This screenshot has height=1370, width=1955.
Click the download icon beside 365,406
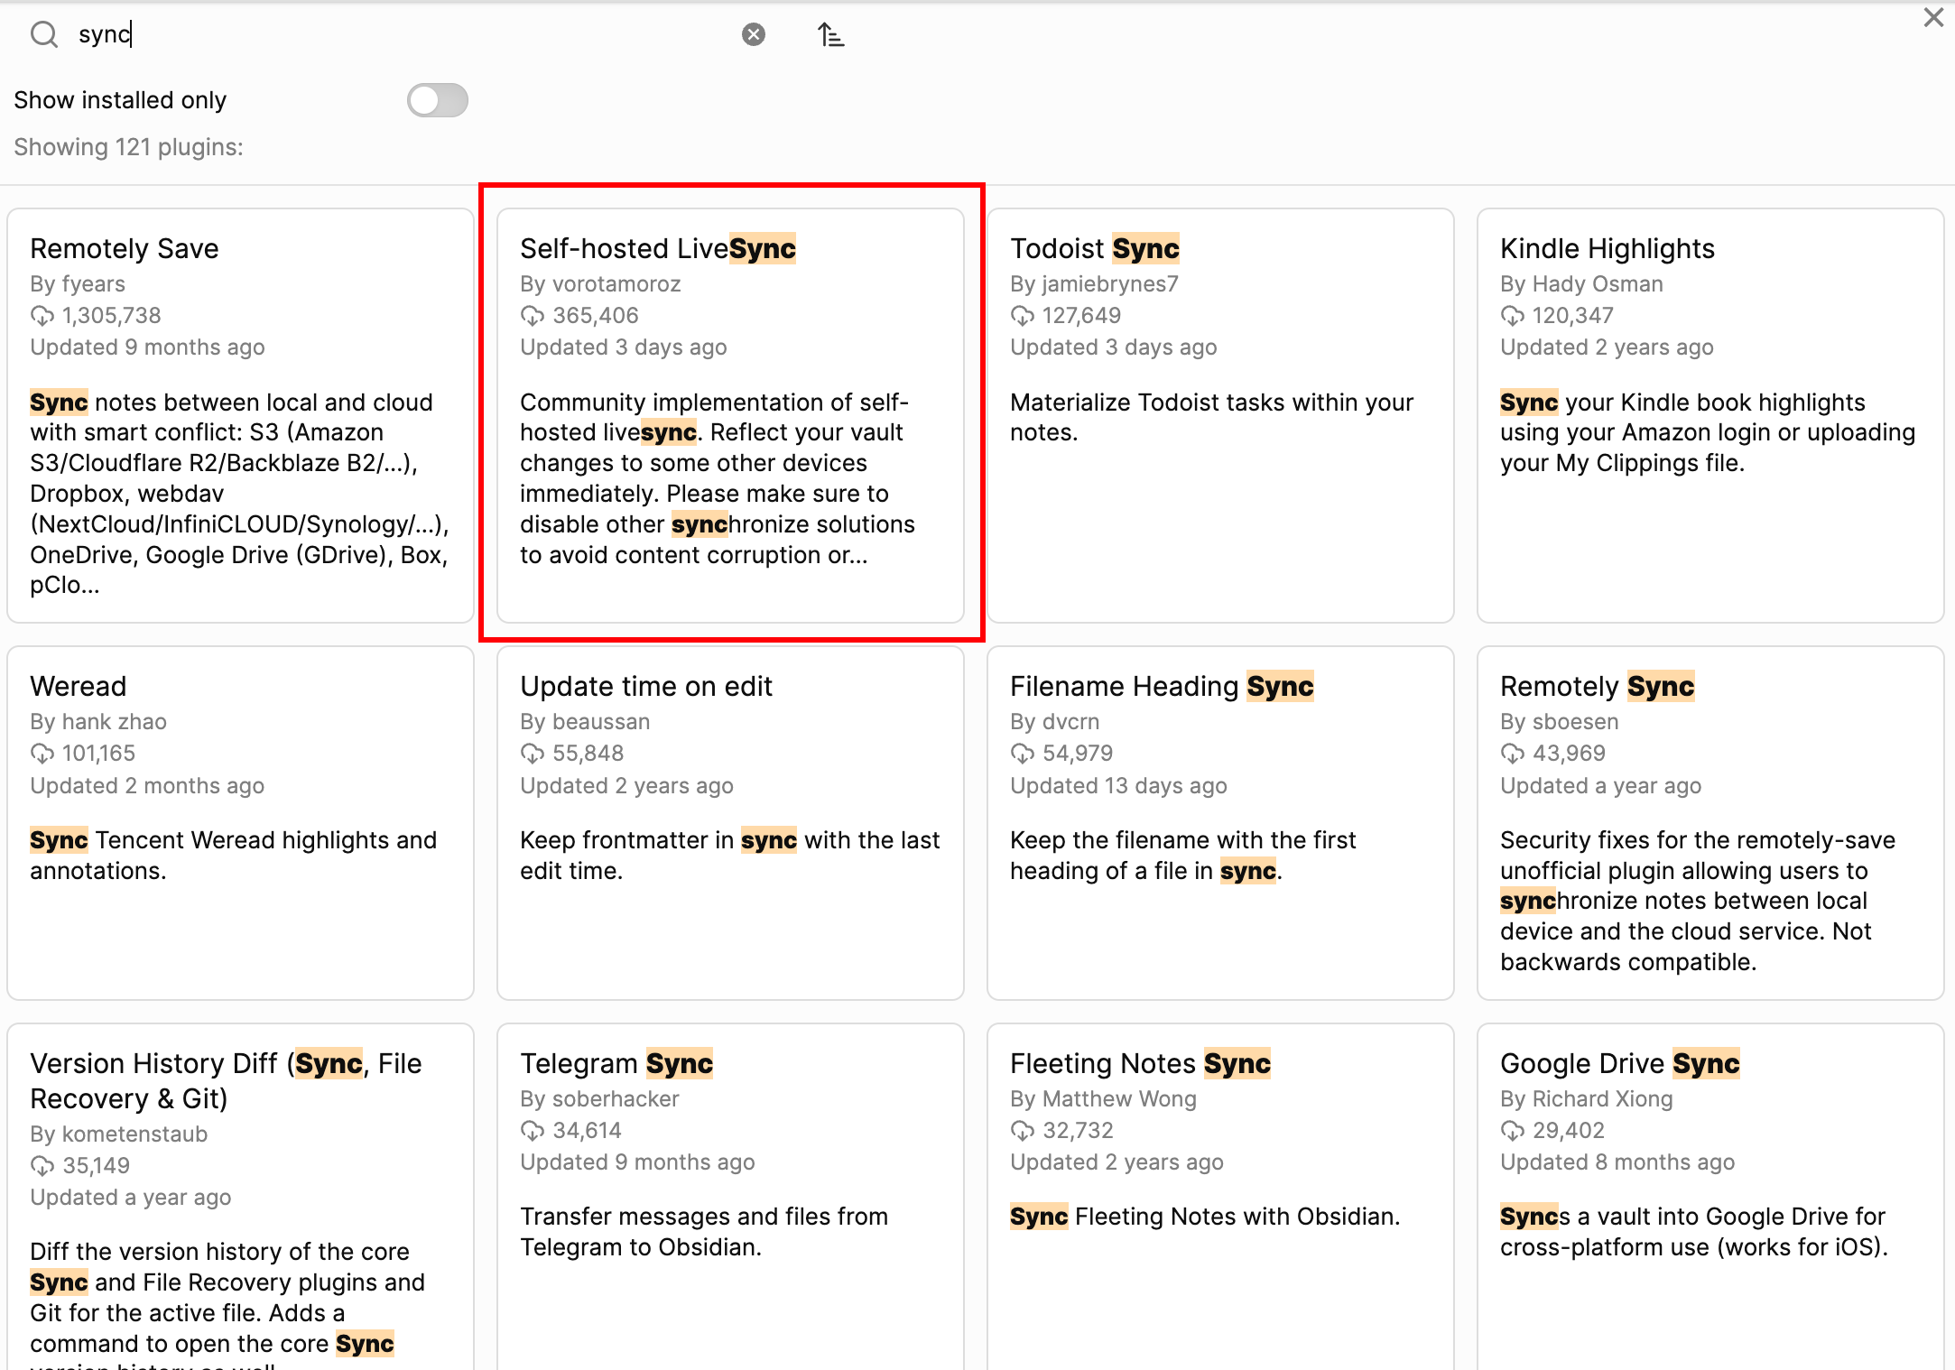(x=532, y=316)
